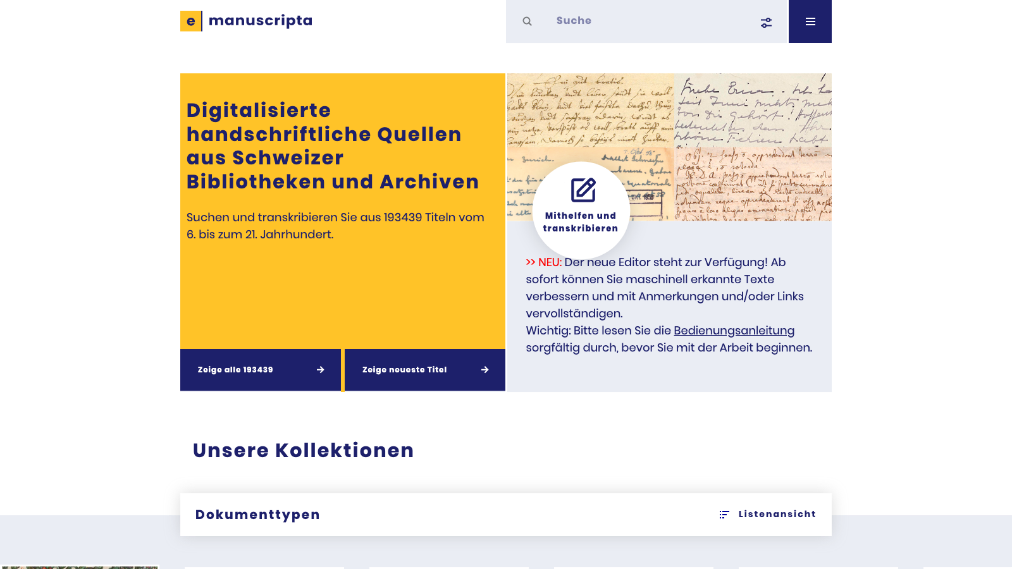The height and width of the screenshot is (569, 1012).
Task: Open the site navigation dropdown menu
Action: (810, 21)
